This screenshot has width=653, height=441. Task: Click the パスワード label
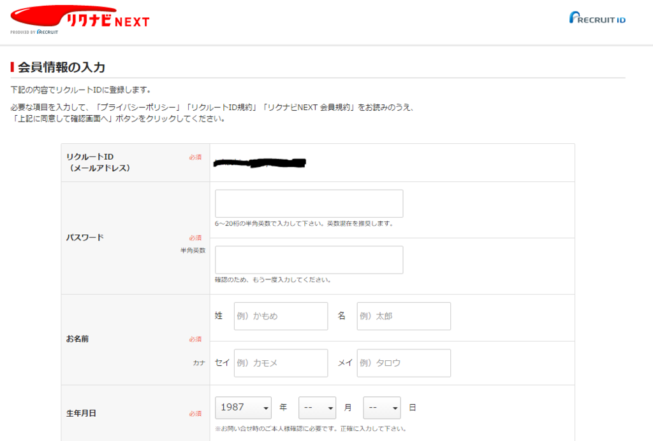tap(85, 237)
